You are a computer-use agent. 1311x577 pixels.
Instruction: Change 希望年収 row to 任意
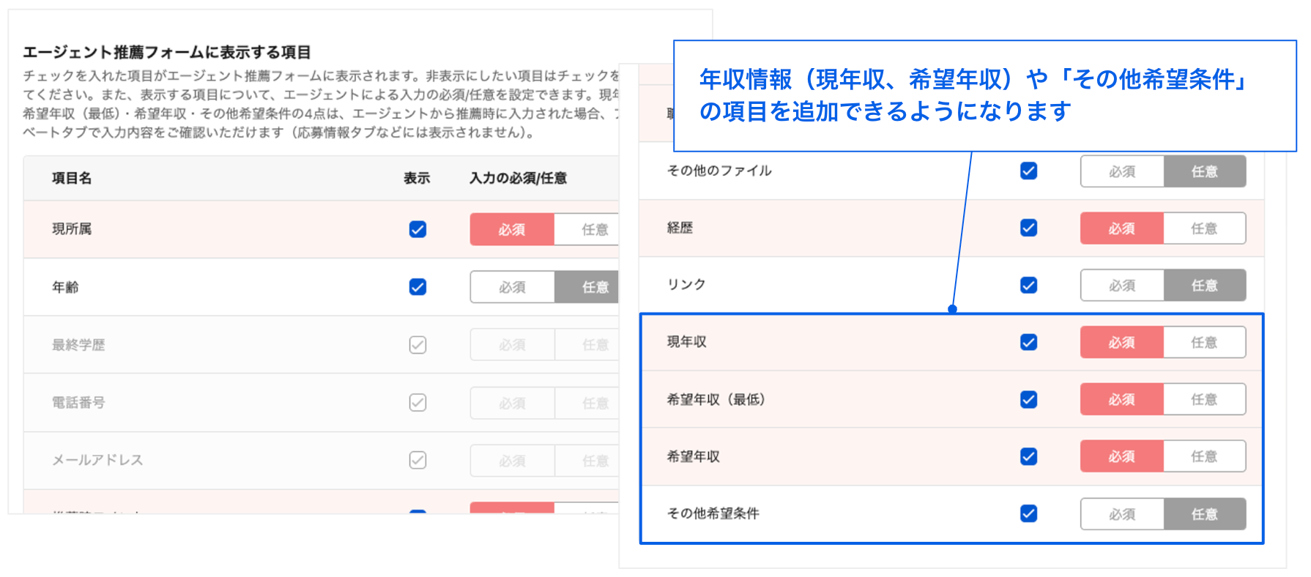pos(1204,456)
